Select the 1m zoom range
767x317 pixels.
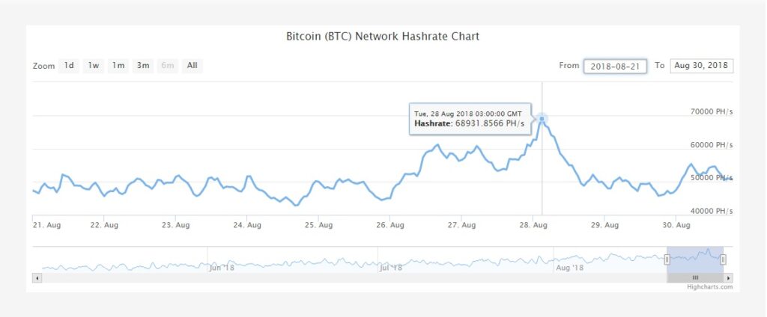click(x=118, y=66)
